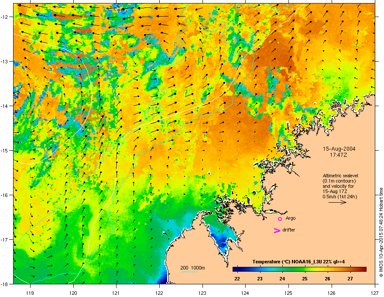Click the latitude label -18
The image size is (384, 297).
click(x=4, y=284)
